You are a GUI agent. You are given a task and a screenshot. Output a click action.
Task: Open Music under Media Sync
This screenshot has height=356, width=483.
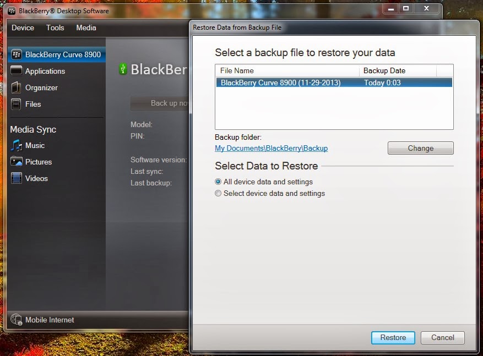pyautogui.click(x=35, y=146)
